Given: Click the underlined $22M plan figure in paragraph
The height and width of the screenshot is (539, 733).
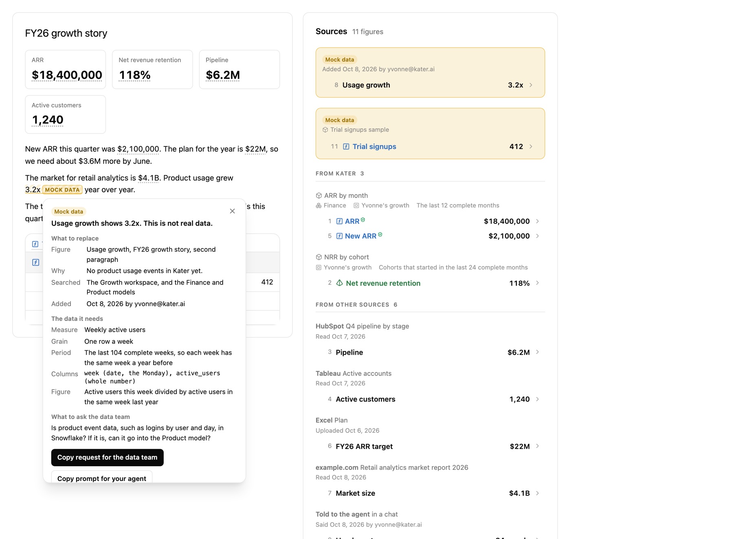Looking at the screenshot, I should coord(256,149).
